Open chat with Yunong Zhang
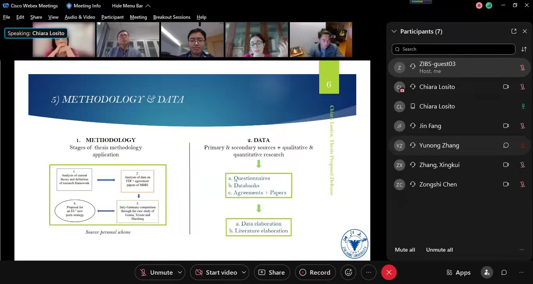 [506, 146]
